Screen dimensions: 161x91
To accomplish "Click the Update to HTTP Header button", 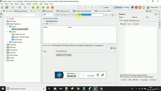I will (64, 55).
